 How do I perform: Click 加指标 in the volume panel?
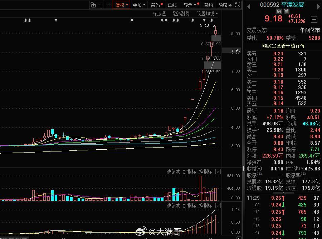click(189, 171)
